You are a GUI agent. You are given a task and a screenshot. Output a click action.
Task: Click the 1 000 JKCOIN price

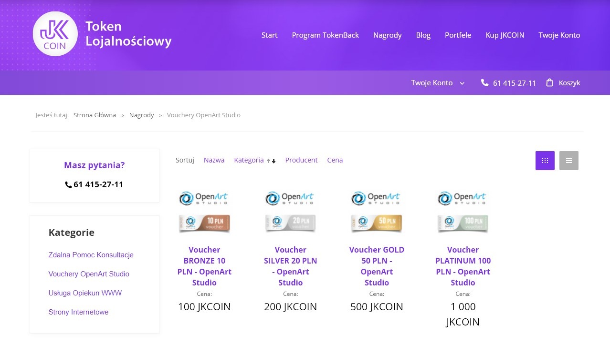[463, 314]
